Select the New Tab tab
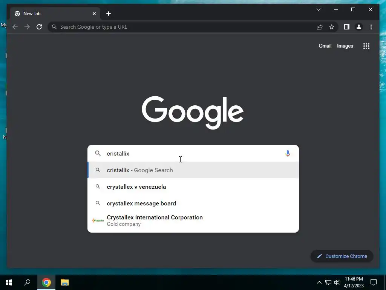This screenshot has width=386, height=290. tap(55, 14)
